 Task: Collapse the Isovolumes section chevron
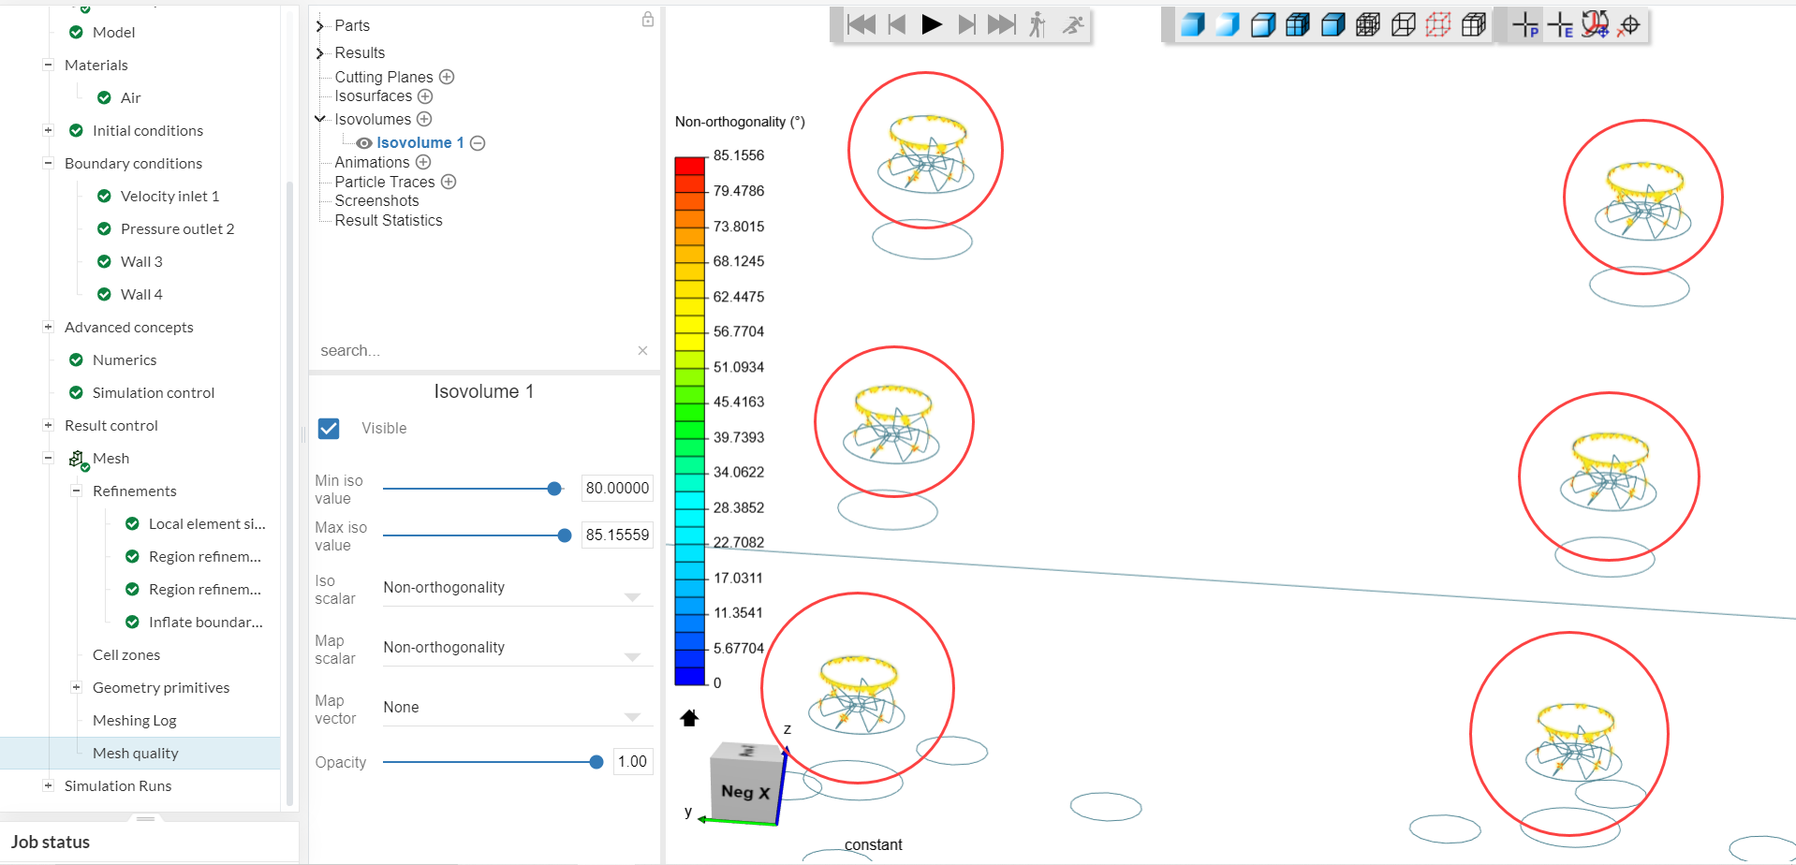[319, 119]
